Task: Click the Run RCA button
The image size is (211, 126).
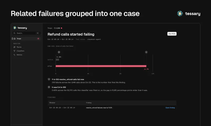Action: 172,34
